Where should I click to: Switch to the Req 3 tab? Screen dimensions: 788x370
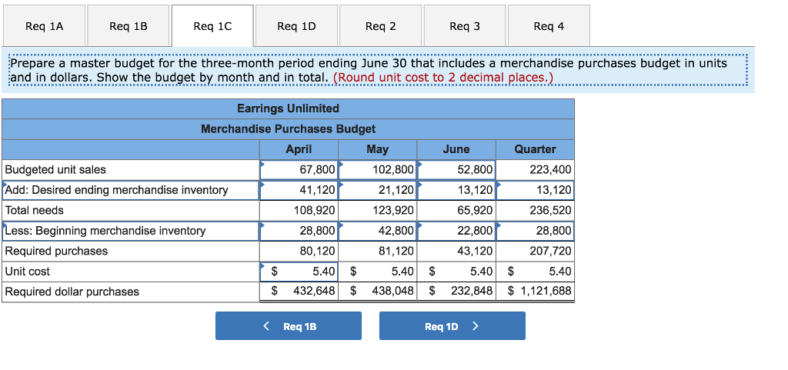(464, 26)
